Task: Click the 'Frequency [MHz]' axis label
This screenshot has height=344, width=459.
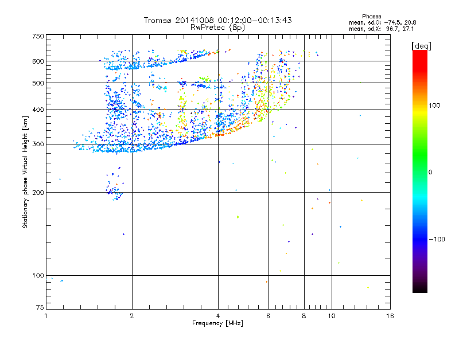Action: [x=217, y=323]
